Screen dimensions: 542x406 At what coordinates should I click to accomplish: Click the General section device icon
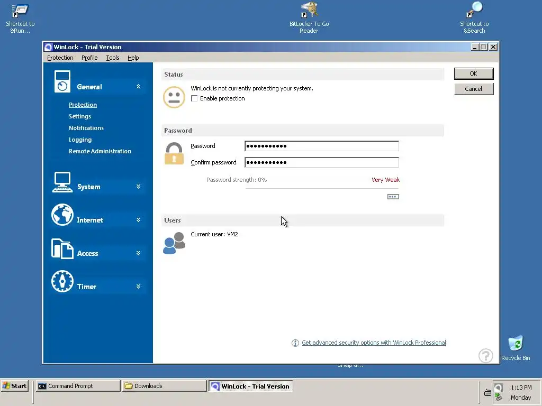62,81
